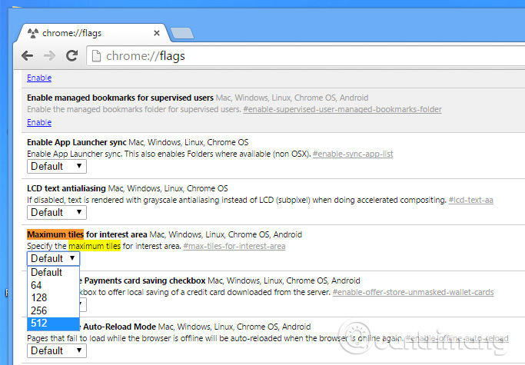Open LCD text antialiasing Default dropdown
This screenshot has height=365, width=525.
[x=57, y=212]
